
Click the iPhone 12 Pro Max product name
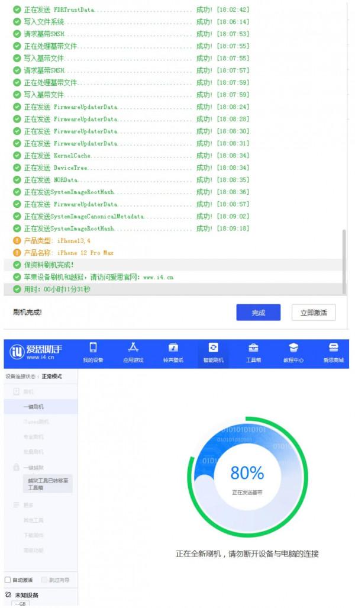85,253
